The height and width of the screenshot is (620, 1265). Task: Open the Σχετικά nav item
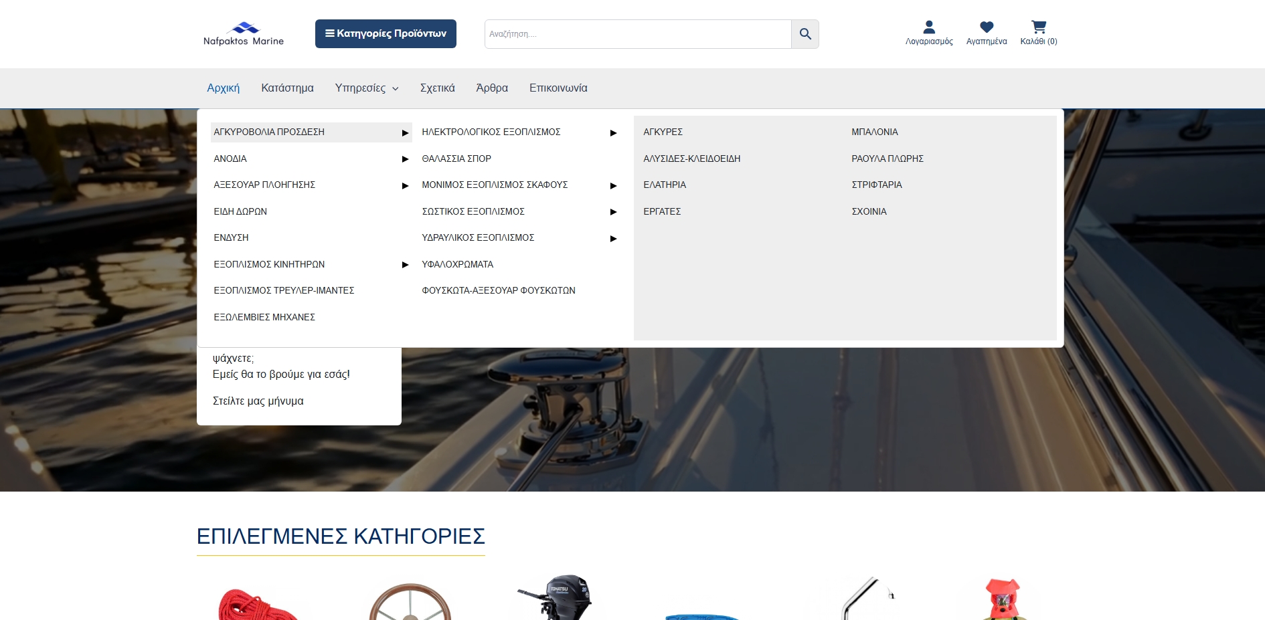pos(437,88)
